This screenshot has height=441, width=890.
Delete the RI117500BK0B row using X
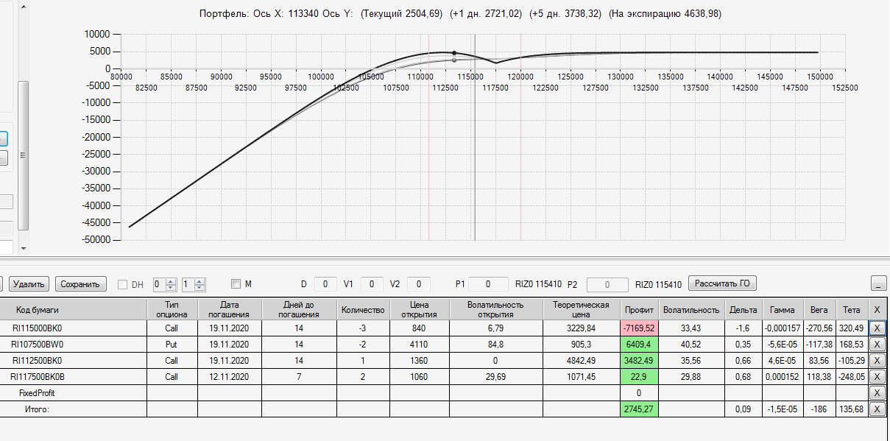coord(877,376)
